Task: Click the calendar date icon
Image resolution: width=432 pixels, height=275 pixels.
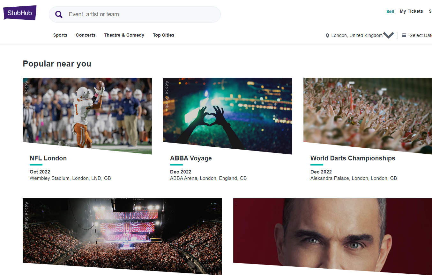Action: (x=404, y=35)
